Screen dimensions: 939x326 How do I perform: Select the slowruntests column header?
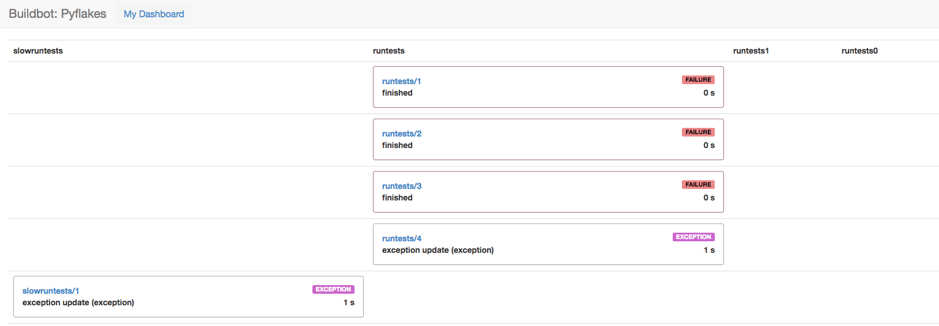(38, 51)
